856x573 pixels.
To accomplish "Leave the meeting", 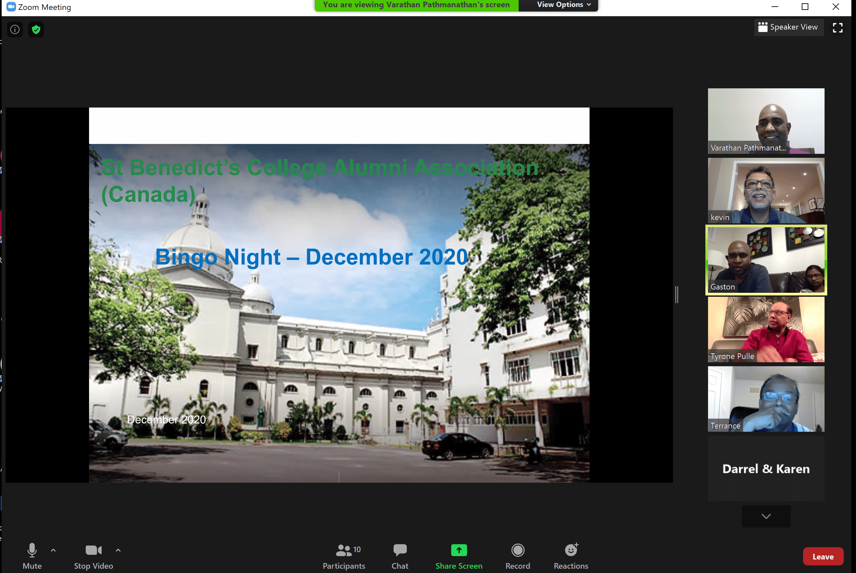I will click(x=823, y=556).
